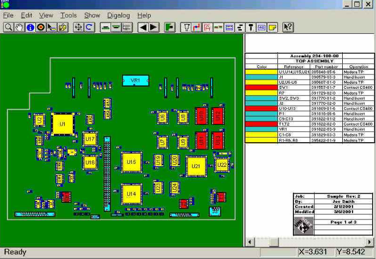The height and width of the screenshot is (259, 376).
Task: Select the VR1 component on the board
Action: pos(135,81)
